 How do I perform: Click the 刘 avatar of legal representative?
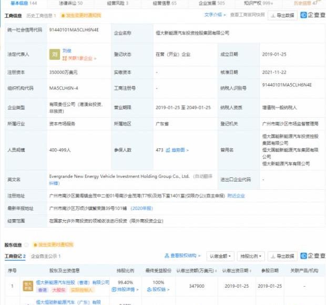coord(55,55)
